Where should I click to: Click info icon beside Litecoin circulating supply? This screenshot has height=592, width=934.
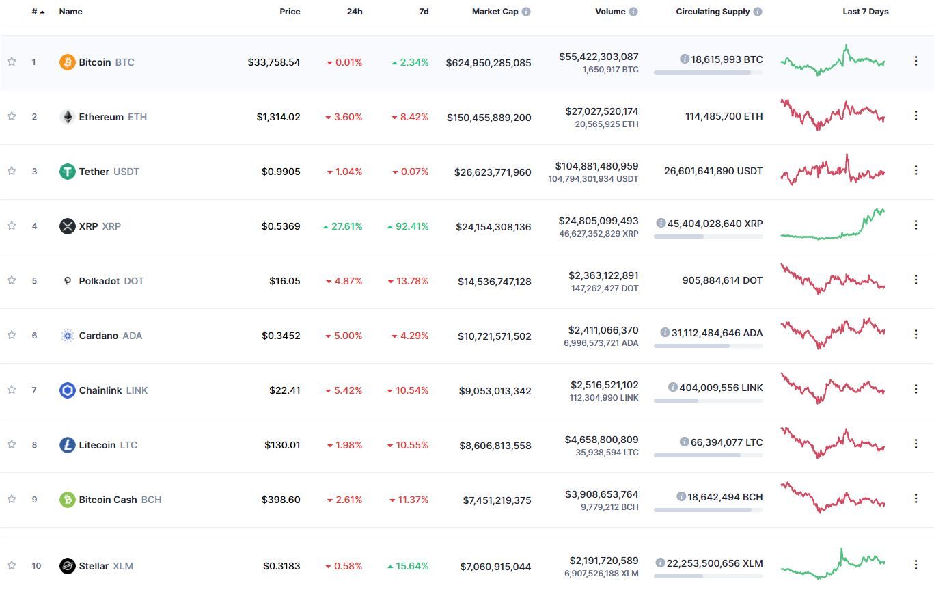pyautogui.click(x=685, y=442)
